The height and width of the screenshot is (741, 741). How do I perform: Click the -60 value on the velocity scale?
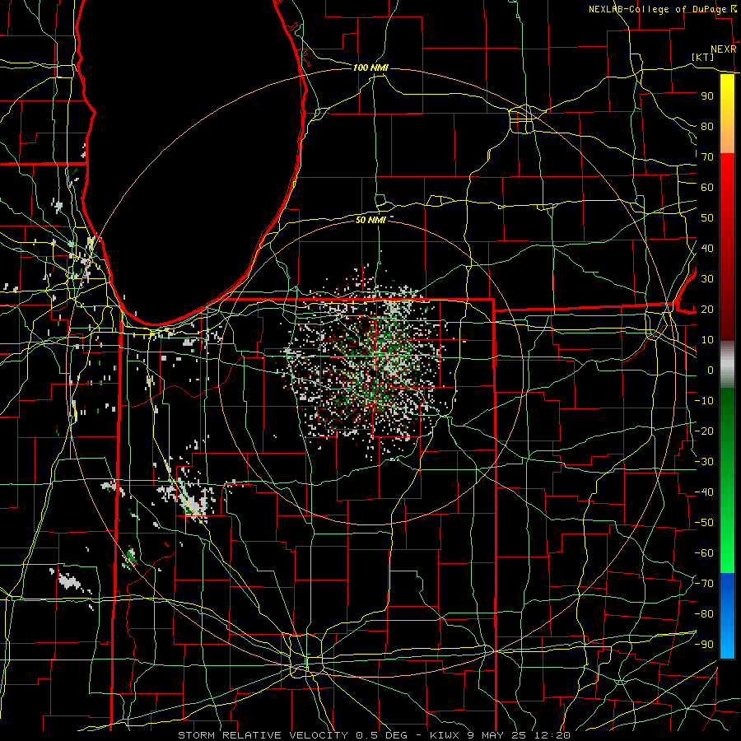click(704, 553)
